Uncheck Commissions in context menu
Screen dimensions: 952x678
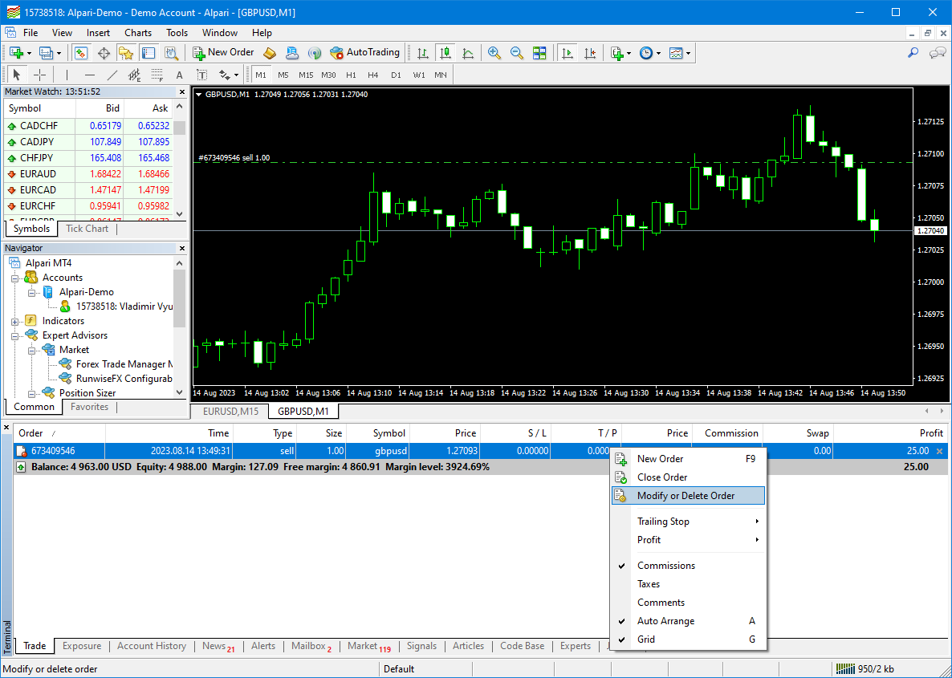[665, 566]
